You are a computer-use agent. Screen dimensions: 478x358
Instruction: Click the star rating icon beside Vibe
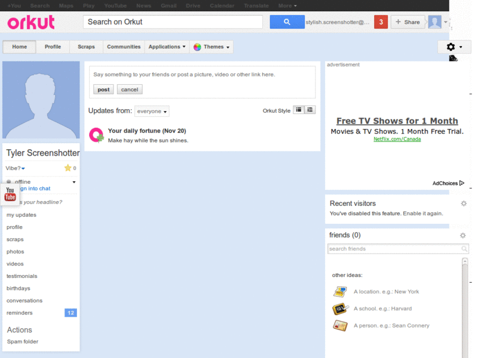point(68,168)
